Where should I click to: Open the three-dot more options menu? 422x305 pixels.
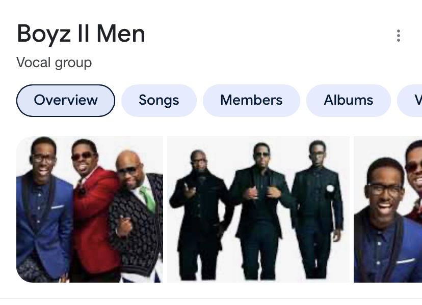pos(399,36)
